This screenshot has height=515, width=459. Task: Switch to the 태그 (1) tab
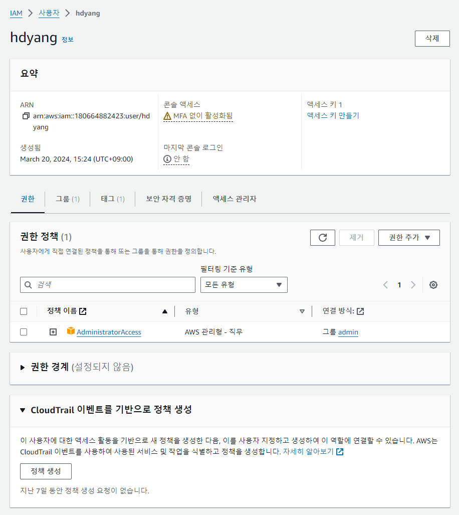113,199
